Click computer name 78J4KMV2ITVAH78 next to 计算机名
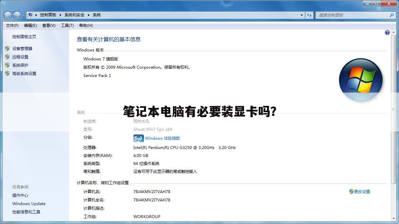Screen dimensions: 399x224 152,191
